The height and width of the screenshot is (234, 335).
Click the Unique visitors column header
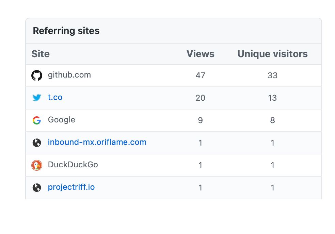point(273,54)
